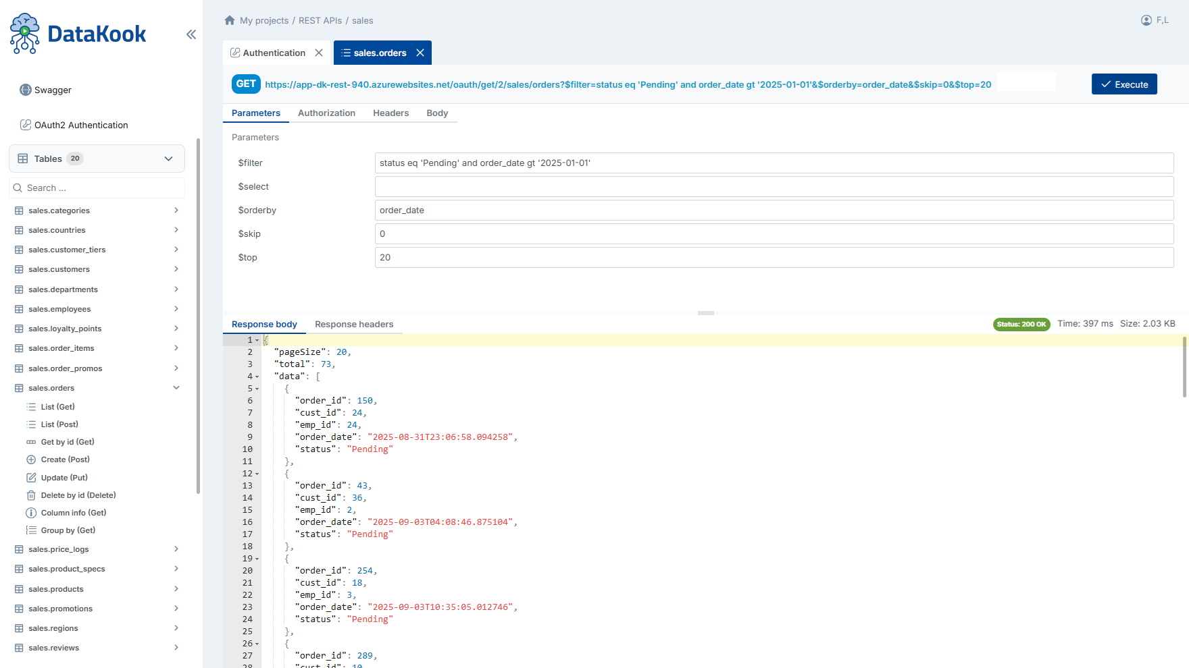Screen dimensions: 1189x668
Task: Fold the object at line 5
Action: point(257,389)
